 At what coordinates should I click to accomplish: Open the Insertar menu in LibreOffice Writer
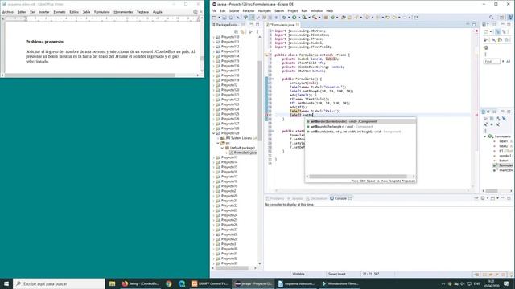(43, 12)
